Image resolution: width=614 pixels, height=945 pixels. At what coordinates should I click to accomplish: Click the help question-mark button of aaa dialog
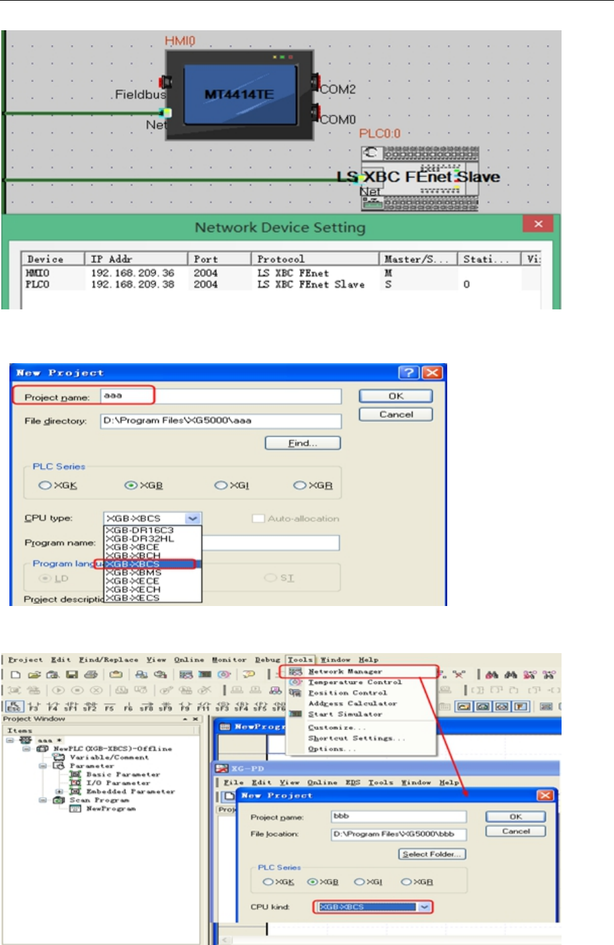coord(408,373)
